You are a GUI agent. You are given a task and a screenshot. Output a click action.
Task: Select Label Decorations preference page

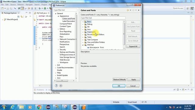[x=69, y=21]
